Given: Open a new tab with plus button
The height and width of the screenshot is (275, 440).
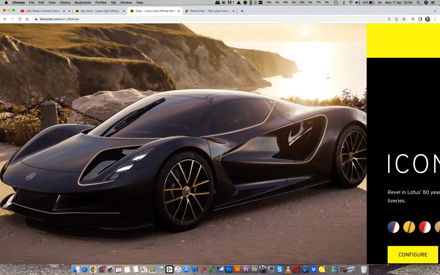Looking at the screenshot, I should coord(242,11).
